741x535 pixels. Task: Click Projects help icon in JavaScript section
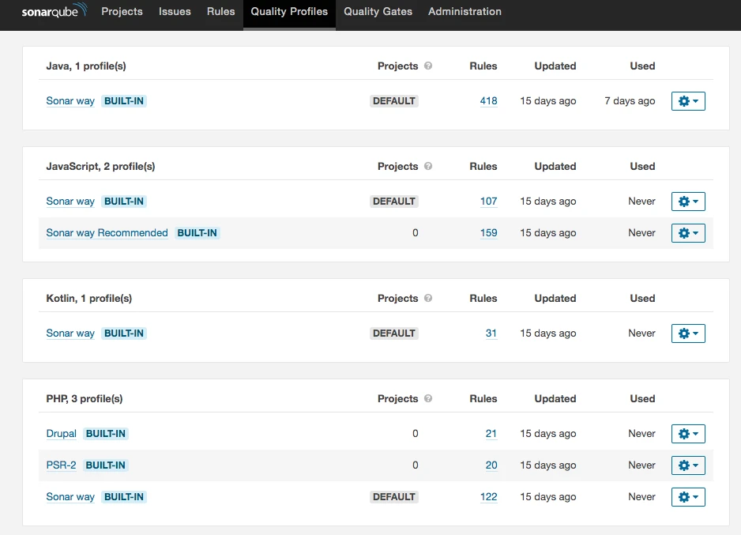[x=428, y=167]
